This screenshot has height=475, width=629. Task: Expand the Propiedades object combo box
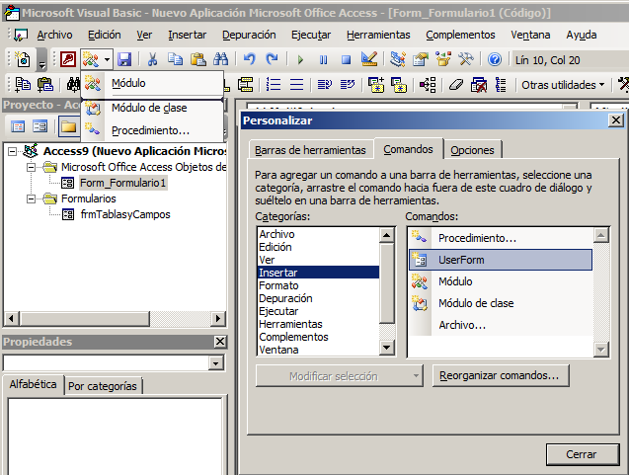tap(217, 362)
